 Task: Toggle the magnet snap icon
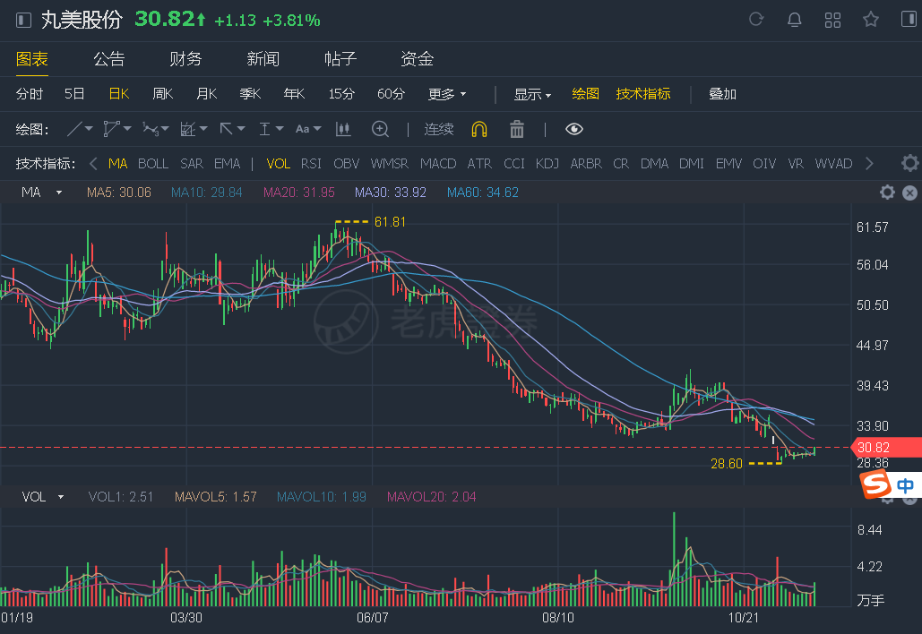point(479,129)
